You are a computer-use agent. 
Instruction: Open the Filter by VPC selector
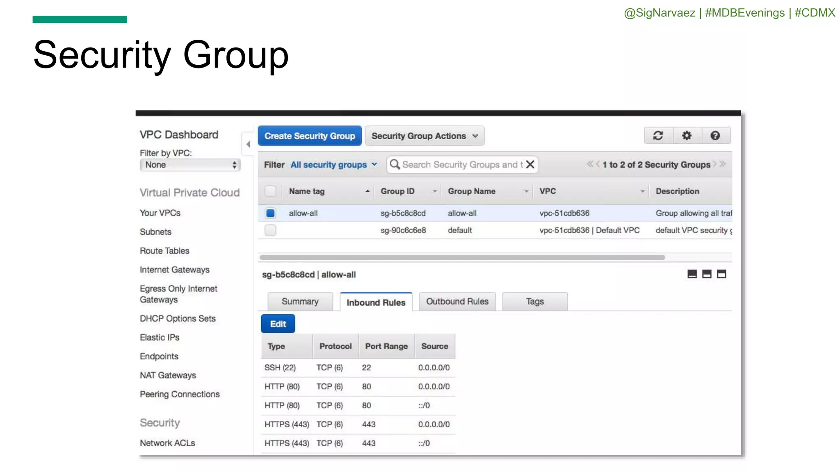(x=190, y=165)
